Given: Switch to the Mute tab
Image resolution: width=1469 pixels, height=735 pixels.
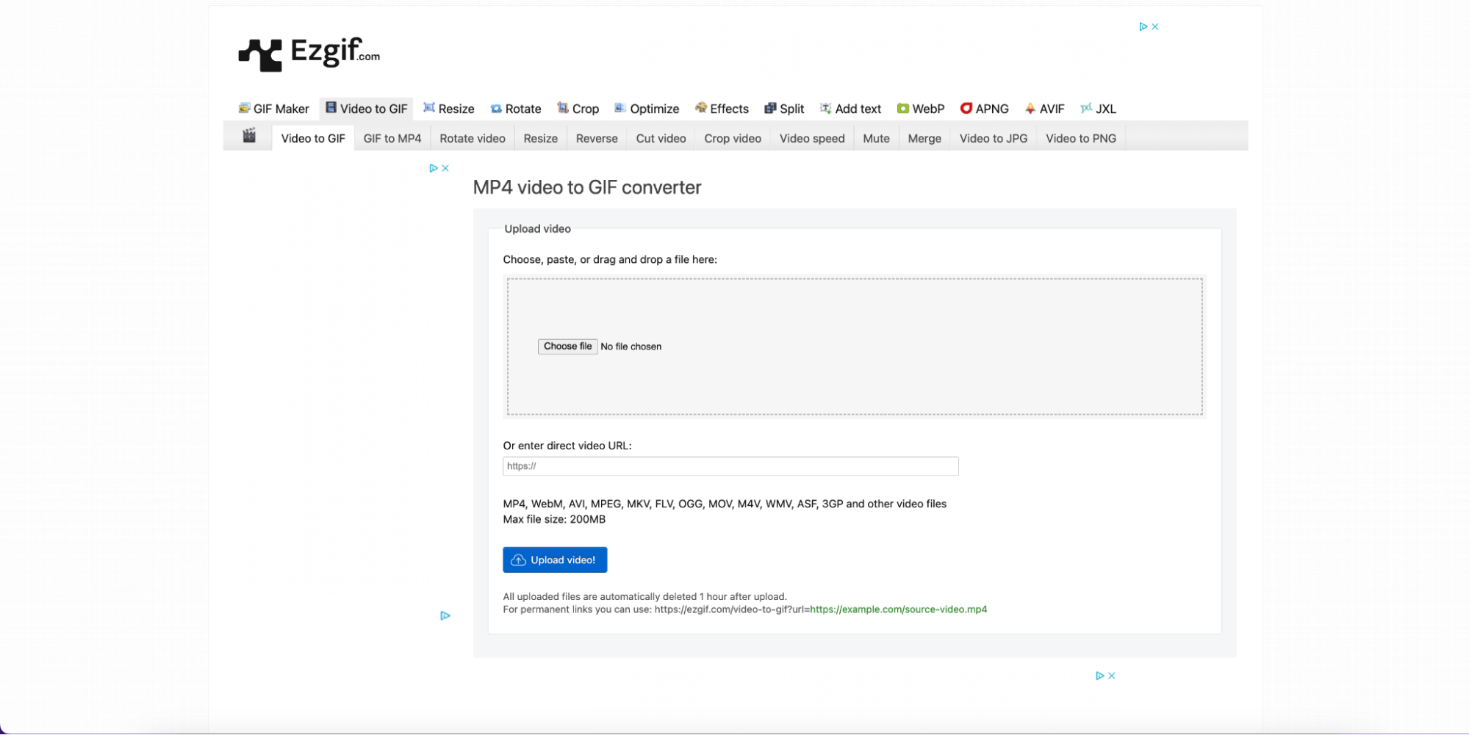Looking at the screenshot, I should click(876, 138).
